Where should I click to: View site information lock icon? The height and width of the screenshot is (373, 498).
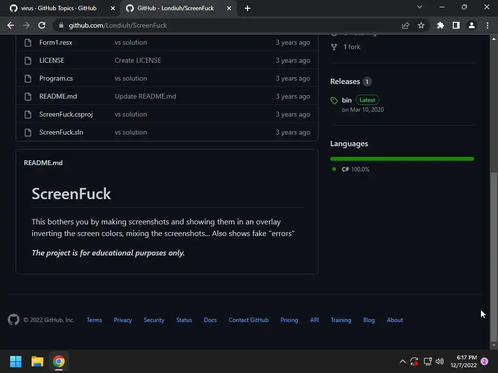click(61, 25)
